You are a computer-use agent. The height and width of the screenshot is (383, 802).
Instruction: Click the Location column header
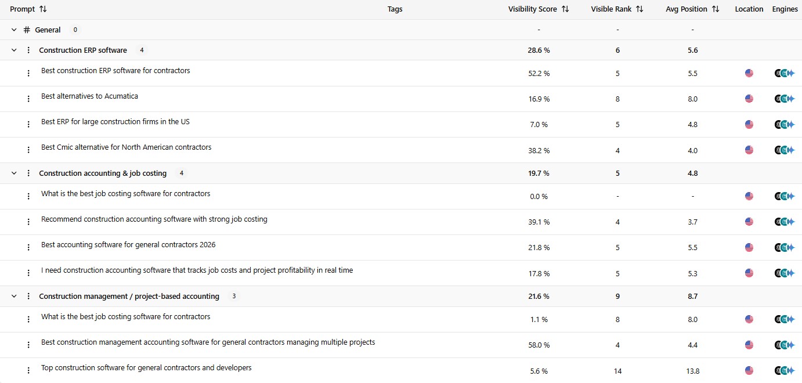pyautogui.click(x=749, y=9)
